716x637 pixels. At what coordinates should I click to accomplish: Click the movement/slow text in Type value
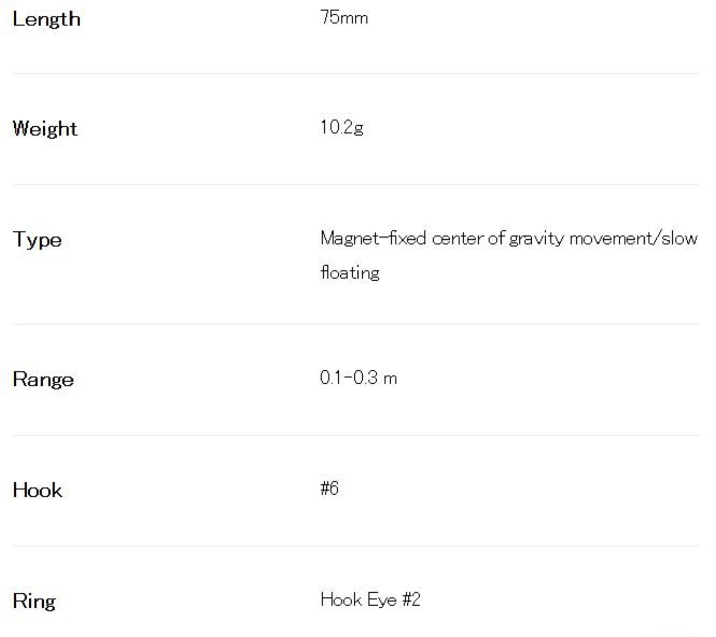click(633, 239)
